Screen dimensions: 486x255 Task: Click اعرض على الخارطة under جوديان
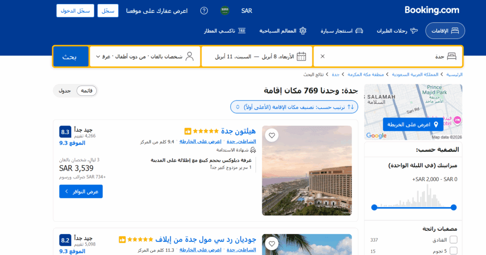[200, 250]
